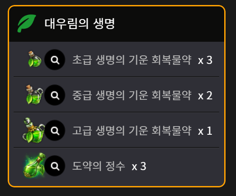The height and width of the screenshot is (196, 236).
Task: Inspect 고급 회복물약 with its magnifier button
Action: click(x=55, y=130)
